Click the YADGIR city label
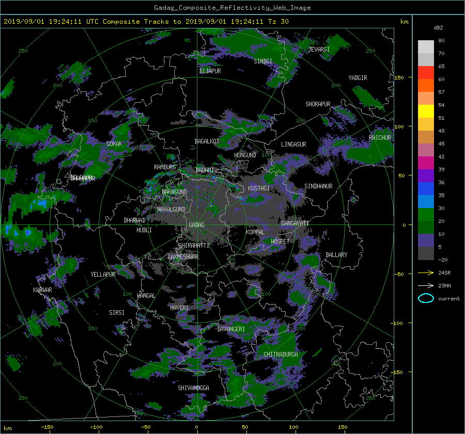 click(x=358, y=78)
